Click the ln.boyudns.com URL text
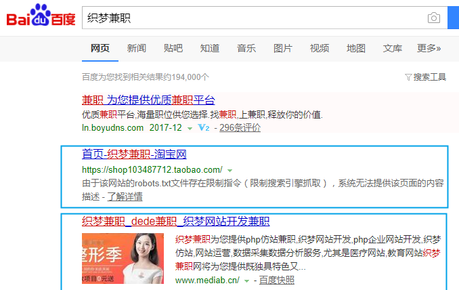Screen dimensions: 459x290 112,127
